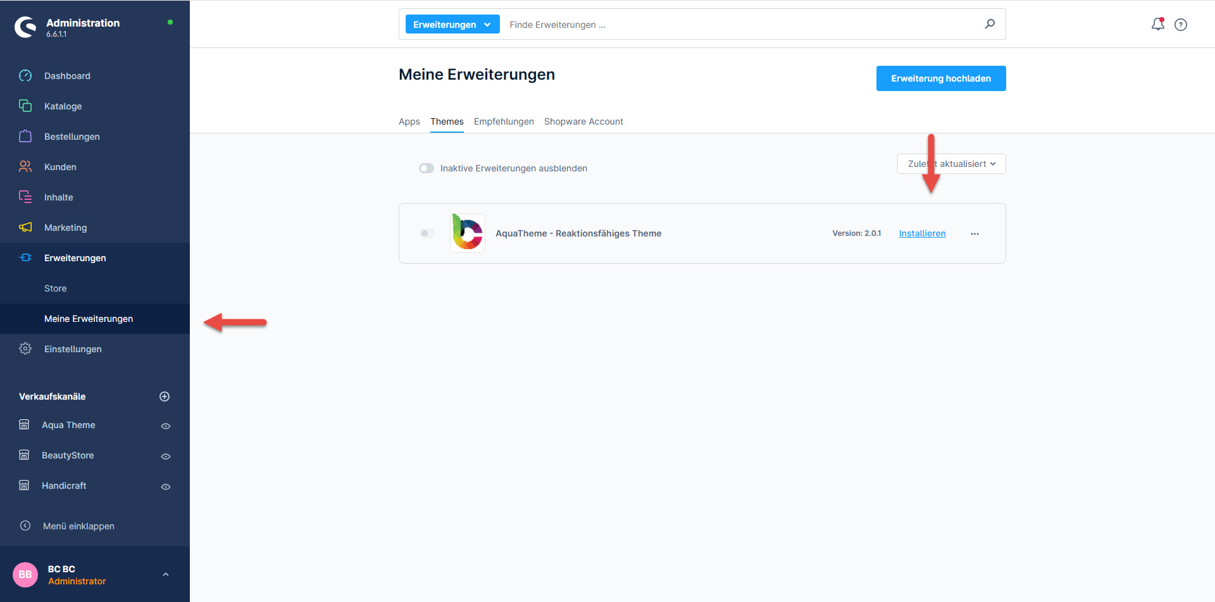Open the help question mark icon

1180,25
